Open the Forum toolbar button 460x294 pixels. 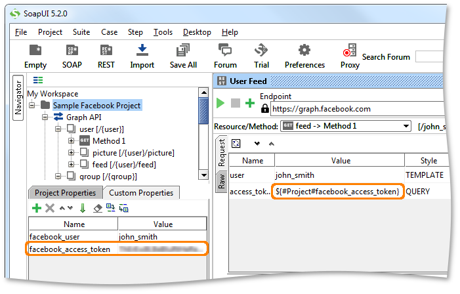[x=225, y=56]
